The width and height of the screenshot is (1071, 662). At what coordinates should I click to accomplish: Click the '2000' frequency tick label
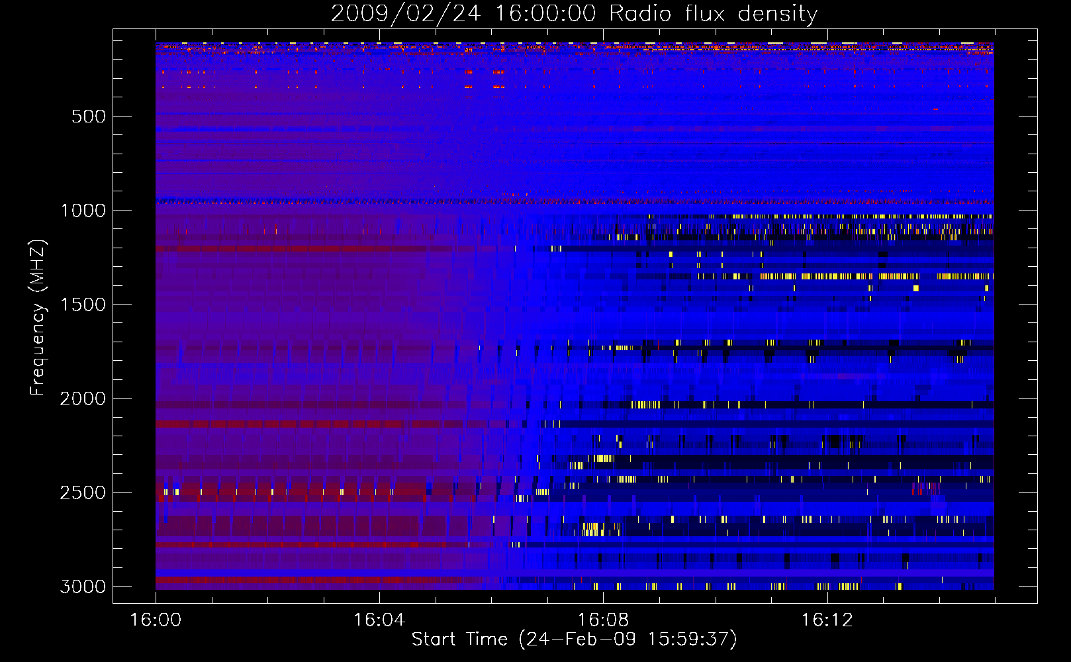coord(83,399)
